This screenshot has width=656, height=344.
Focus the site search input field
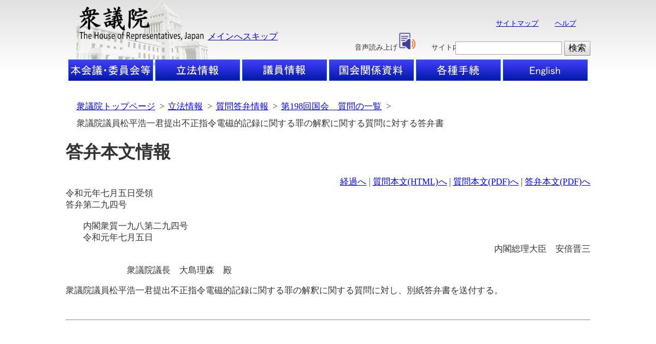click(508, 48)
